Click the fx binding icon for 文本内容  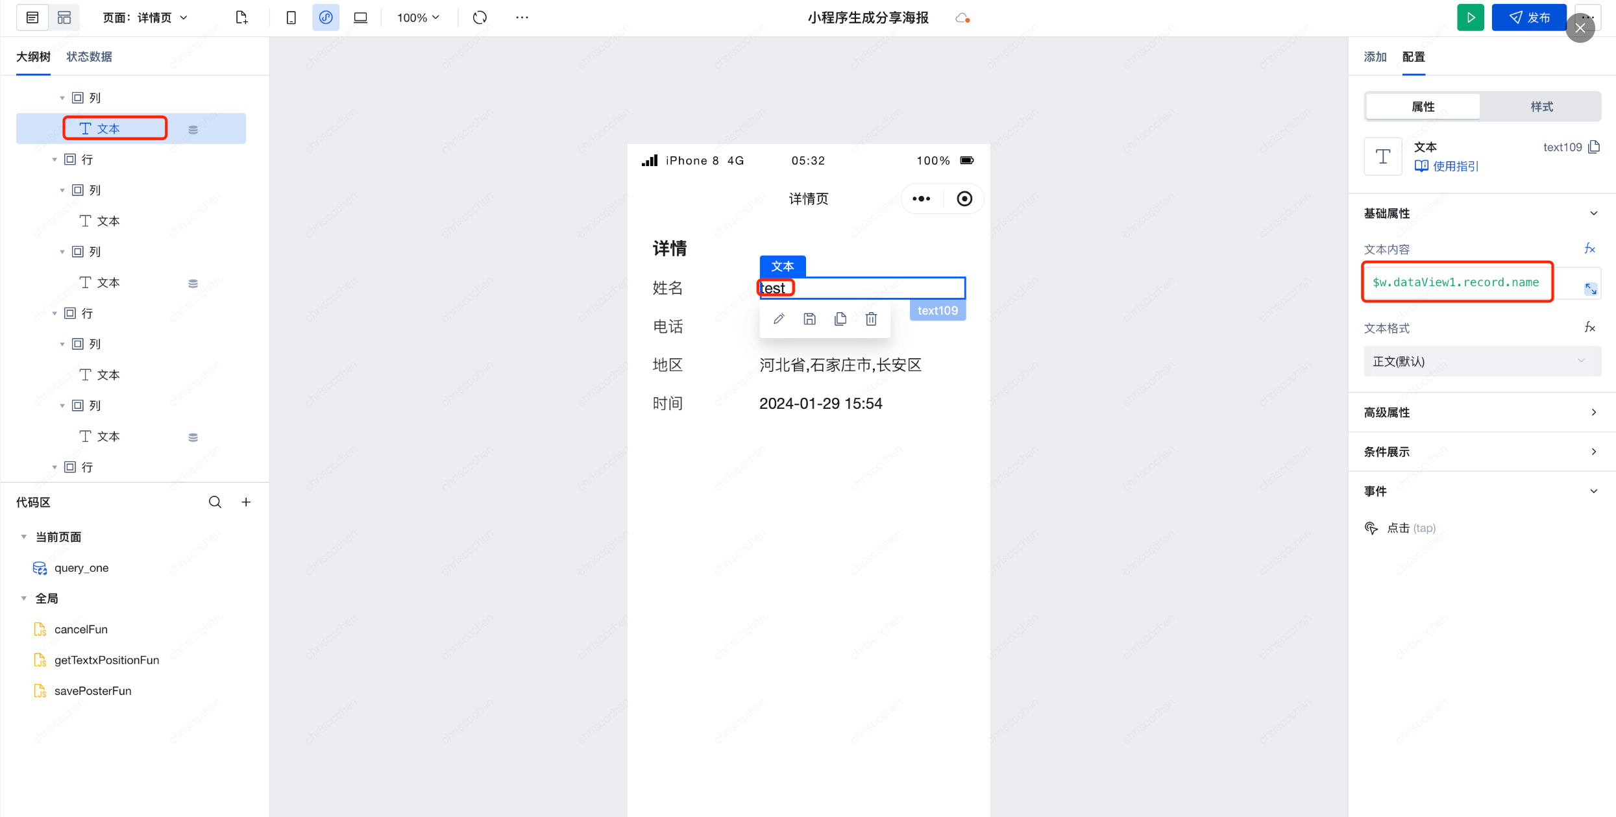pos(1589,249)
